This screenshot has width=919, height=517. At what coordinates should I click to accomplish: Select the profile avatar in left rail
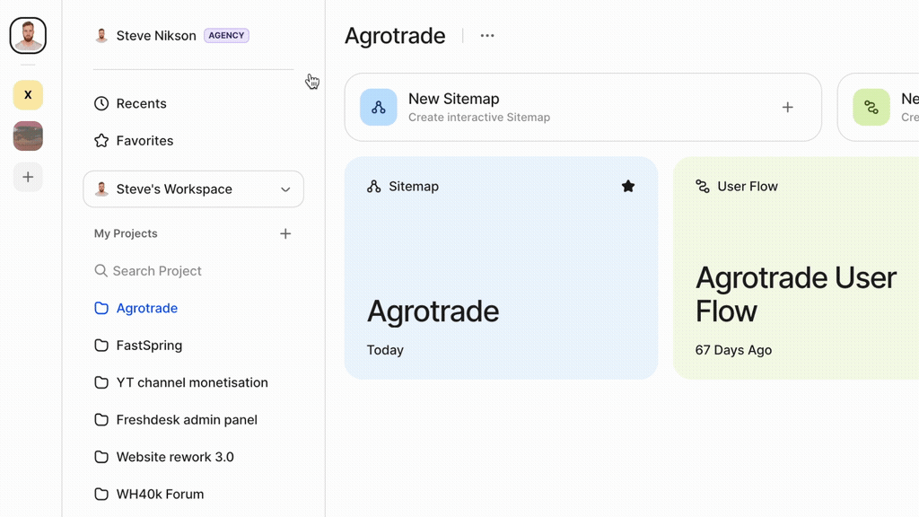click(x=28, y=36)
